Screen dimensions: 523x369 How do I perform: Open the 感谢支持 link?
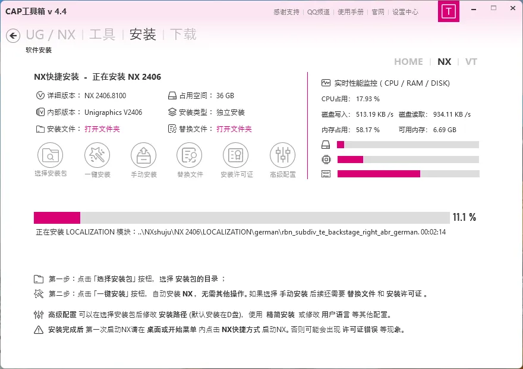[286, 12]
